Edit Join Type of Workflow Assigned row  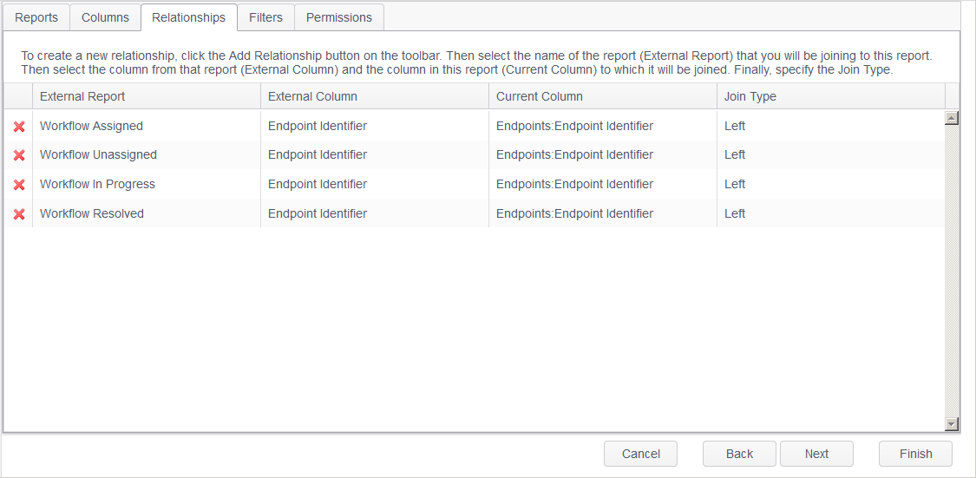pos(829,127)
